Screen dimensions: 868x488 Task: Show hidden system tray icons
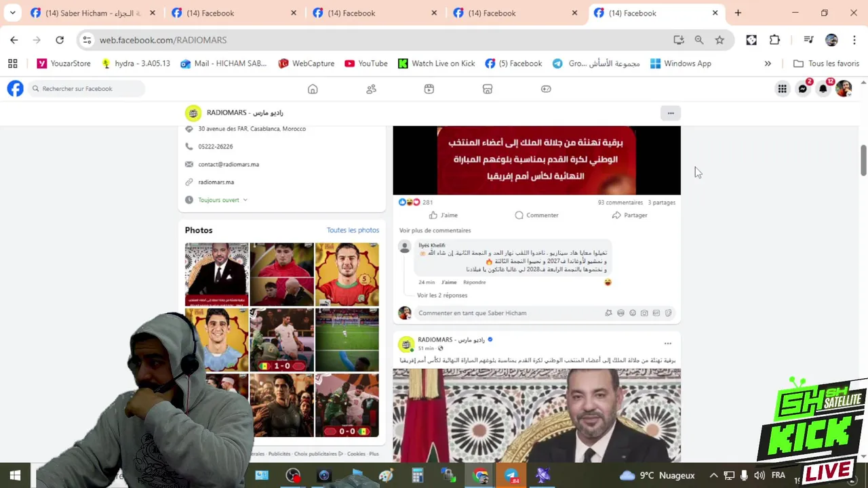(713, 476)
